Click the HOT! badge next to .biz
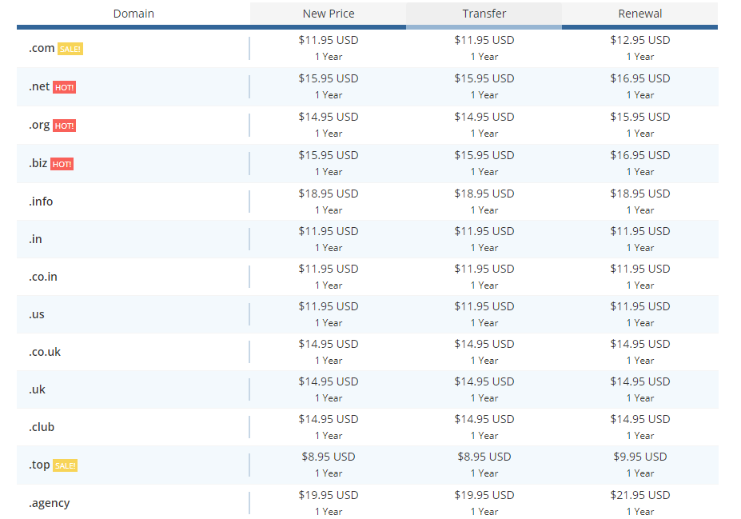Image resolution: width=741 pixels, height=519 pixels. 62,164
